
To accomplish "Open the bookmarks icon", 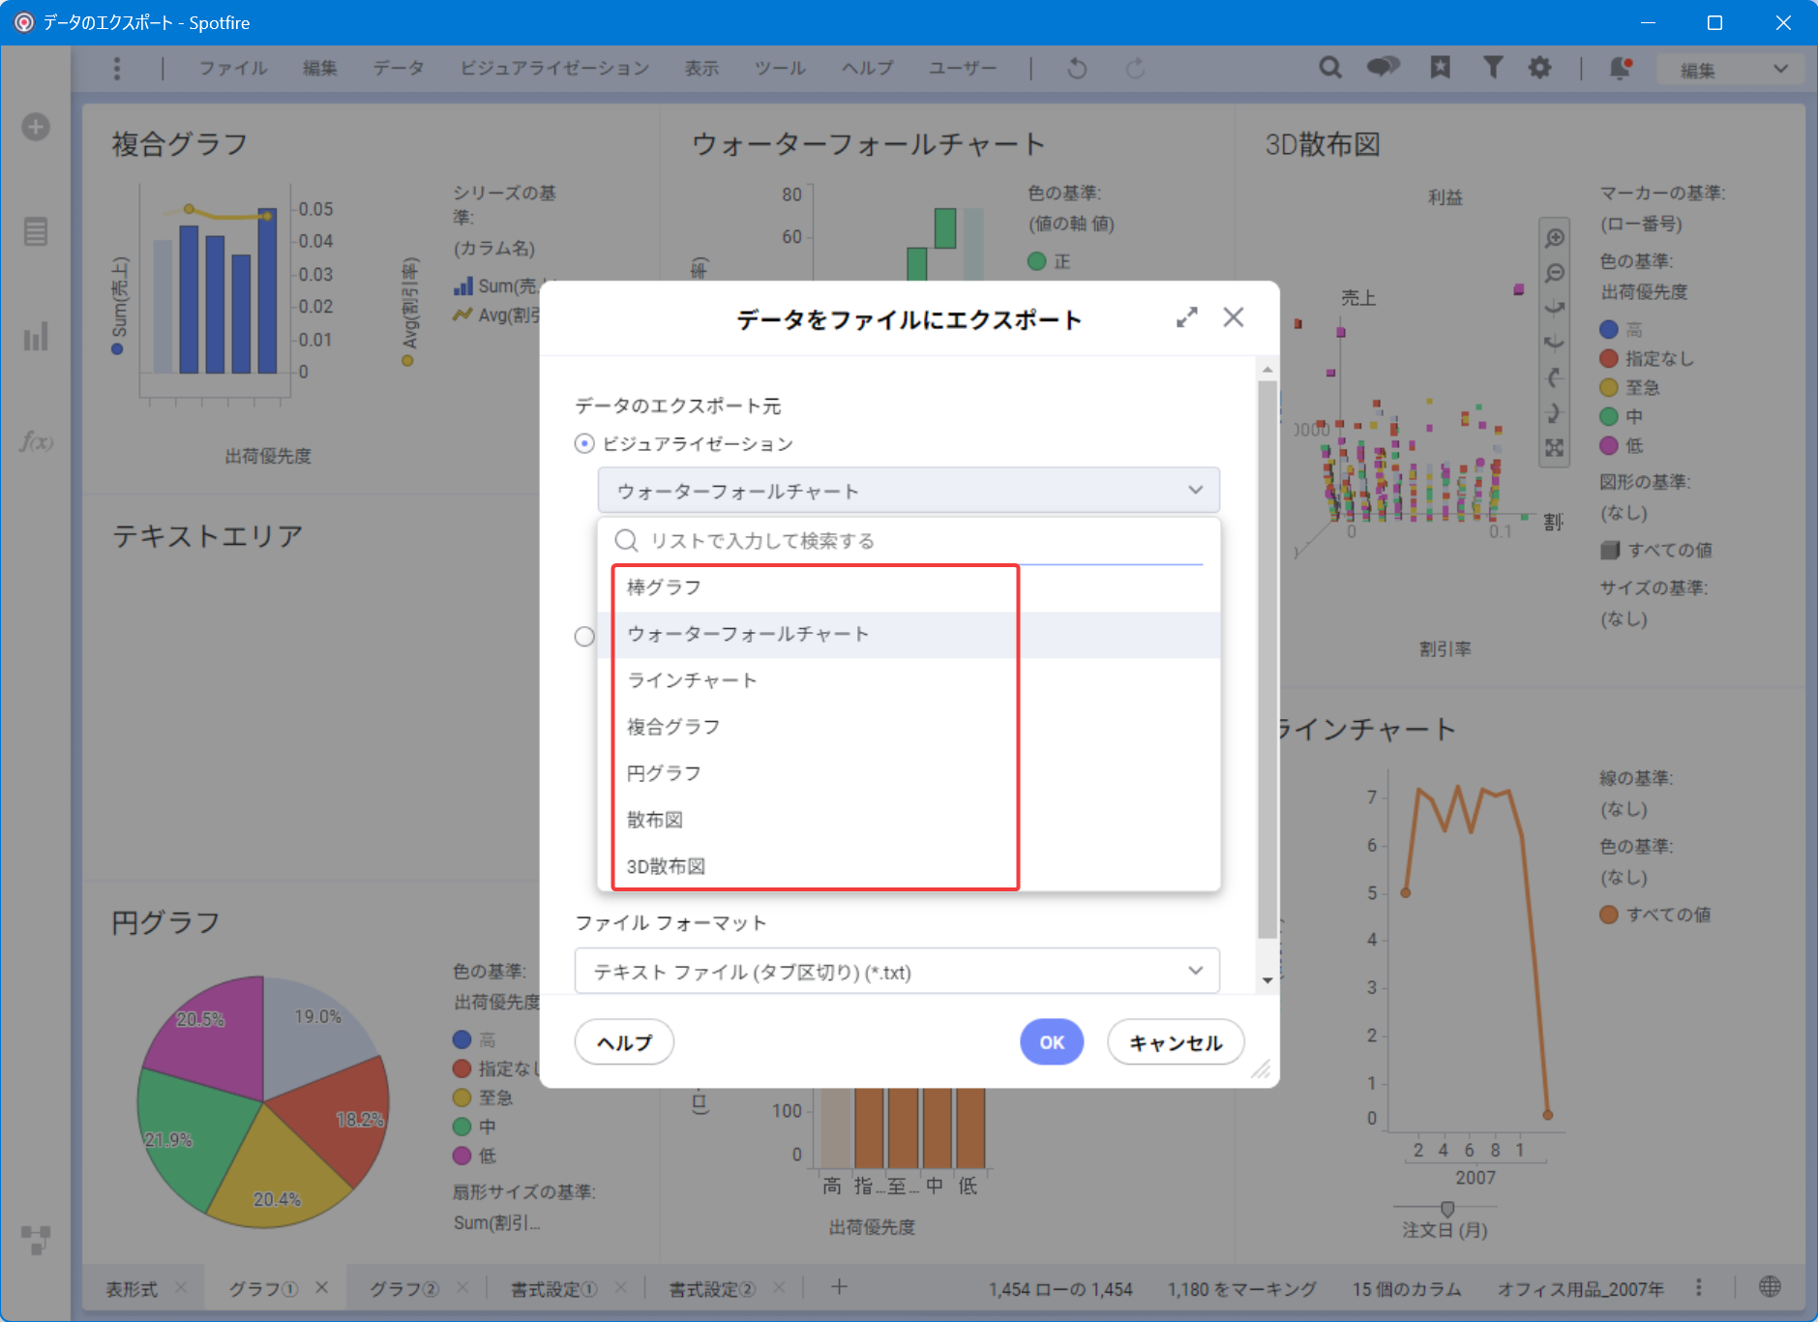I will [1441, 67].
